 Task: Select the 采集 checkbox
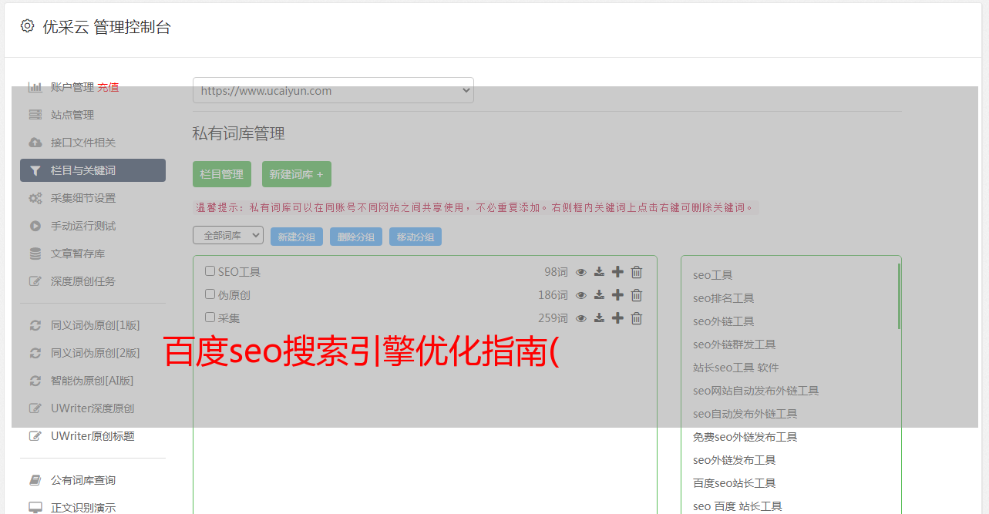(210, 317)
